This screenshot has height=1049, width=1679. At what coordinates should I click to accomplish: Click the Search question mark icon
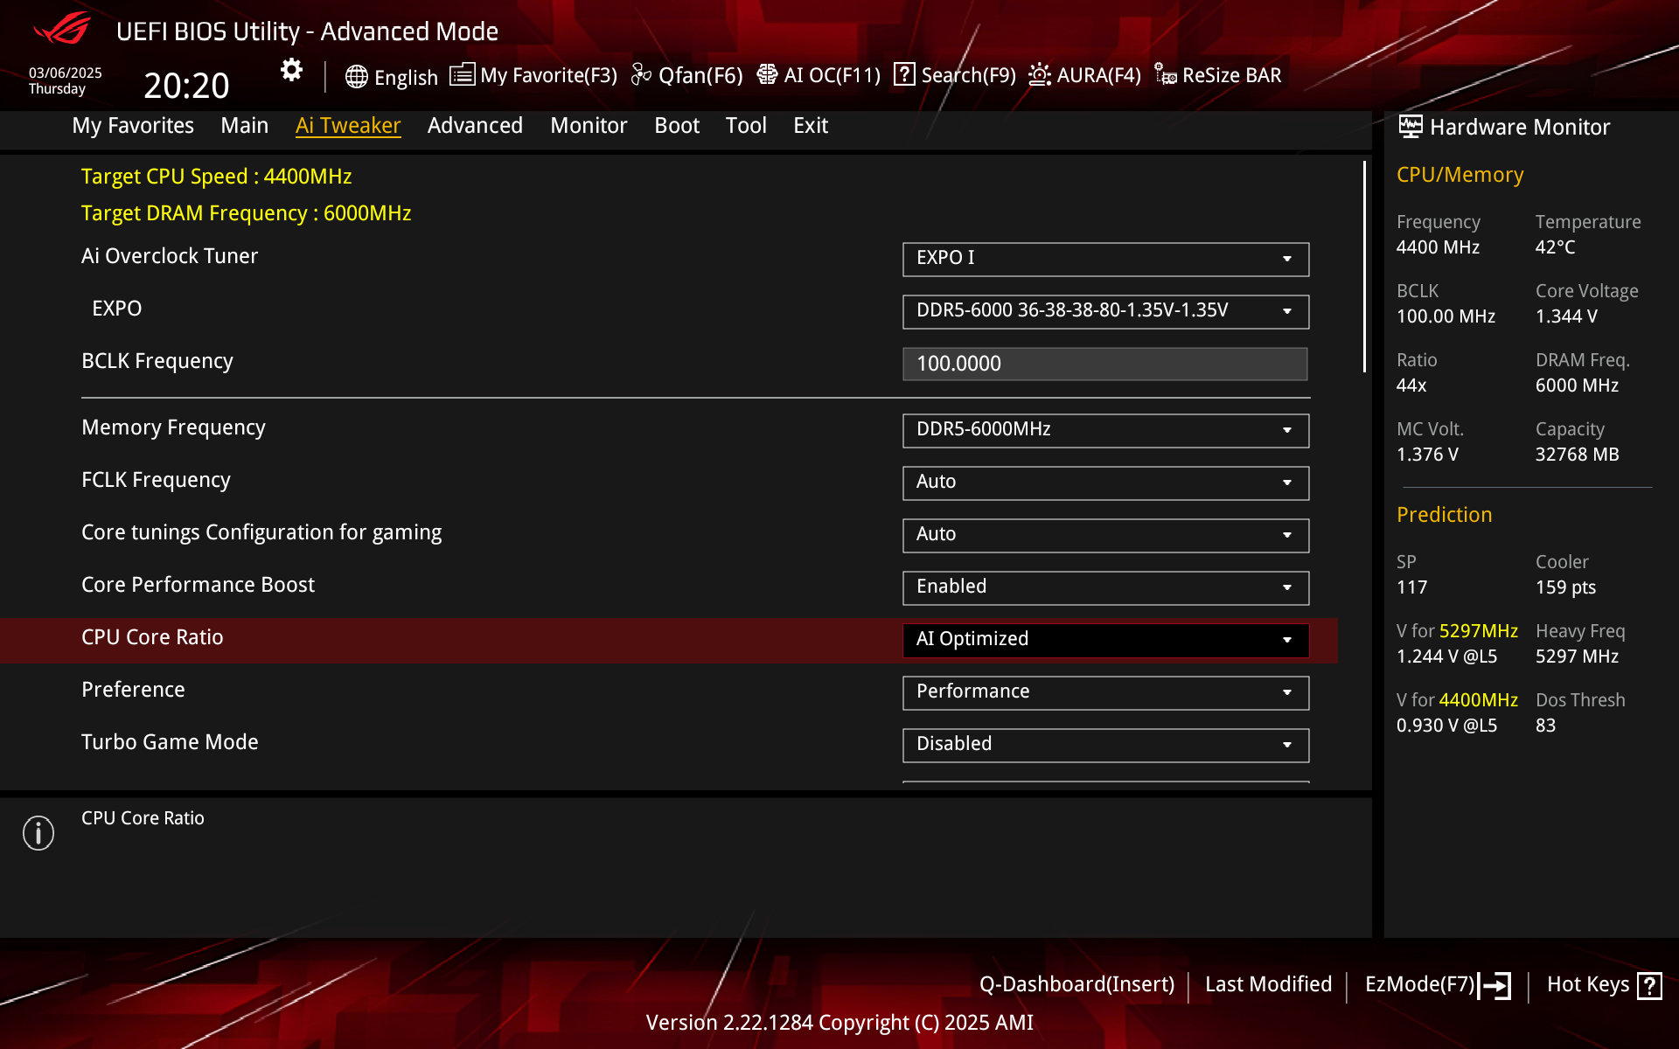pos(904,74)
